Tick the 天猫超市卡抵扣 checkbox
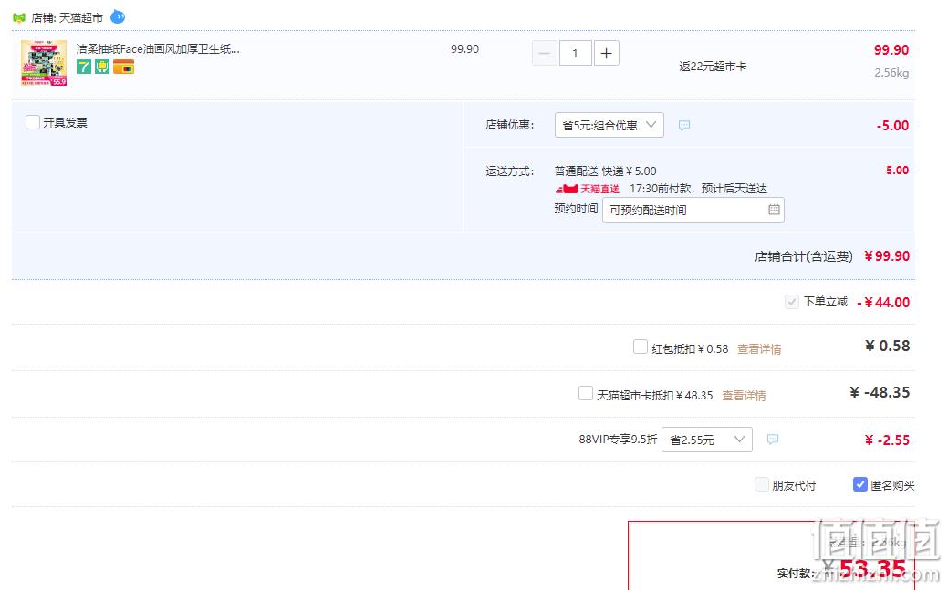The height and width of the screenshot is (590, 948). click(585, 394)
